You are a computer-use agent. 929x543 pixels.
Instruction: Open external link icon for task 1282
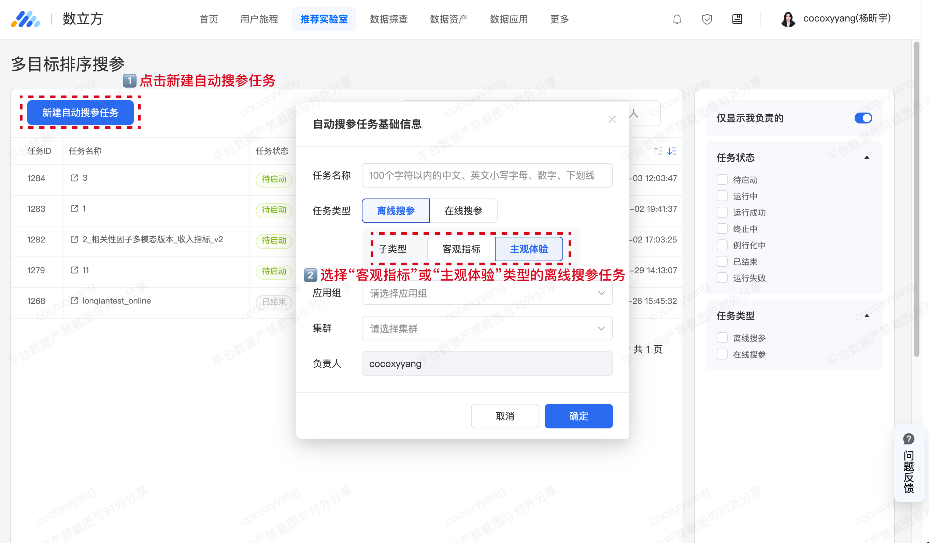pos(74,239)
